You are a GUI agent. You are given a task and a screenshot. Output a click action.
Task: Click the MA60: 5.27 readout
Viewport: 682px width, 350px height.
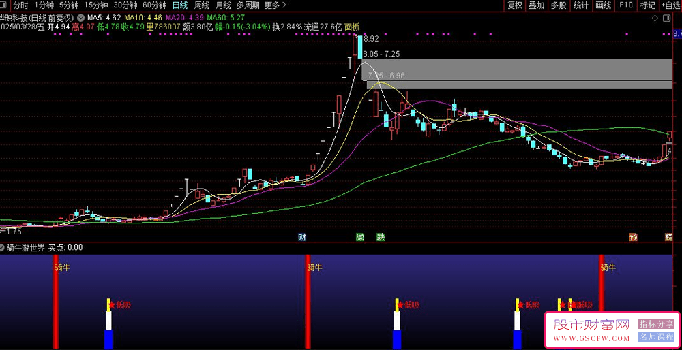coord(225,18)
